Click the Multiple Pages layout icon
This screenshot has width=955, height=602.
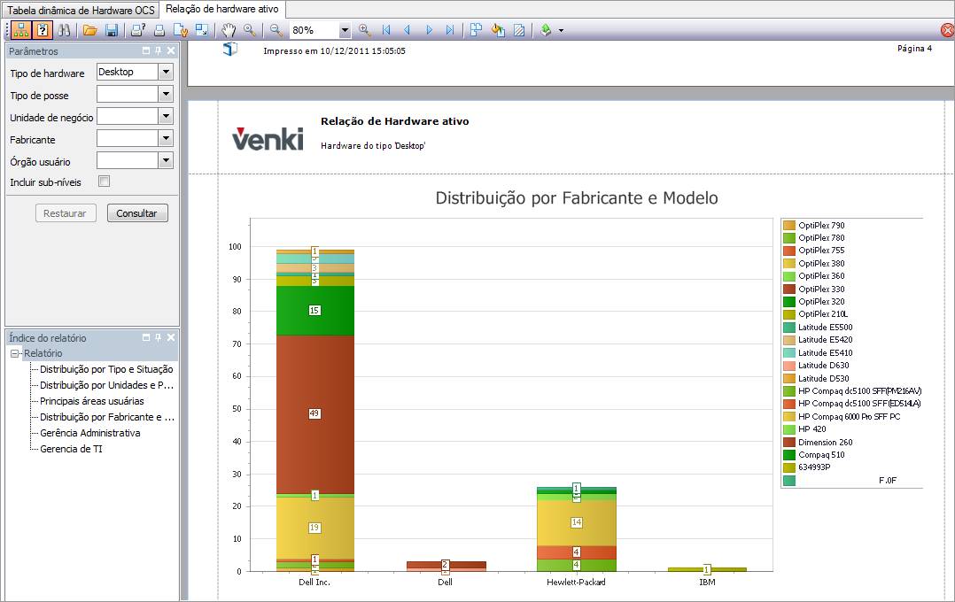coord(477,30)
